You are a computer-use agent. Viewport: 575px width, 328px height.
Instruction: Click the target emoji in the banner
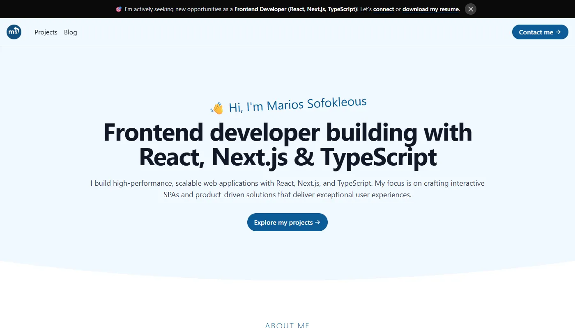tap(119, 9)
